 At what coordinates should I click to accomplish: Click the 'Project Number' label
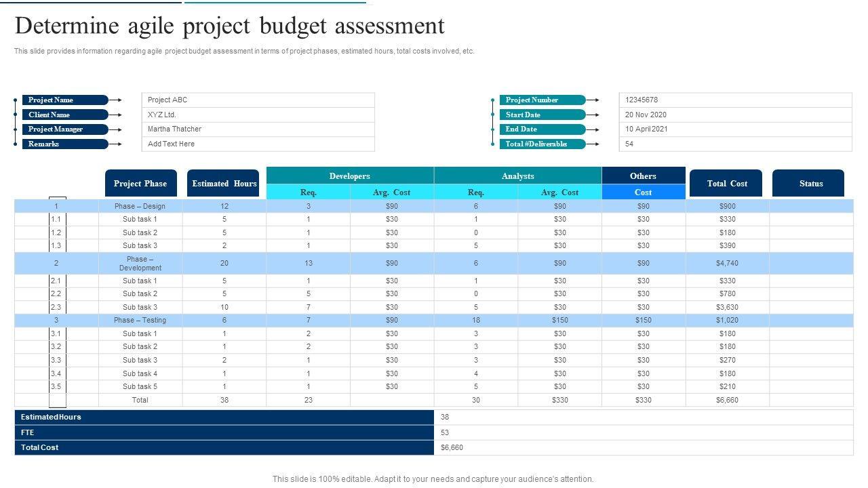[x=542, y=100]
